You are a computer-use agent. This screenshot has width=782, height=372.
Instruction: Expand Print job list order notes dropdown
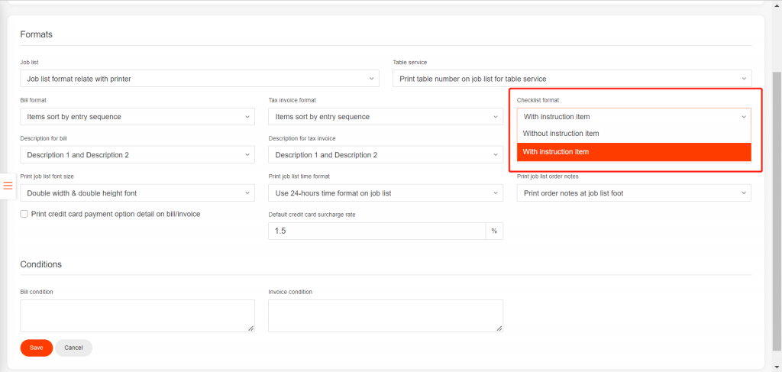pos(633,193)
